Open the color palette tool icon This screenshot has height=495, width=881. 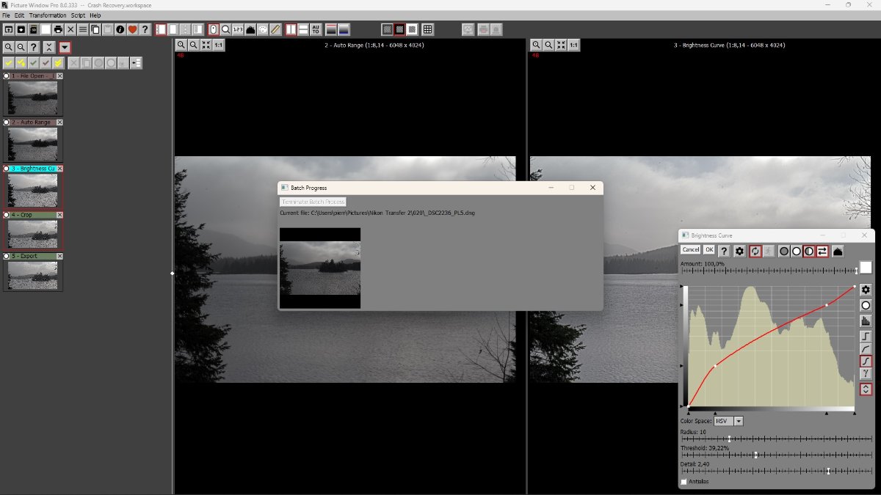click(263, 29)
